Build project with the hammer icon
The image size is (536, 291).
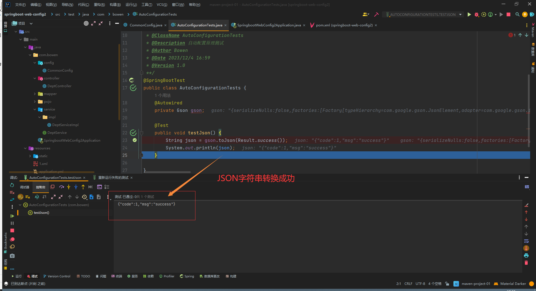[376, 14]
